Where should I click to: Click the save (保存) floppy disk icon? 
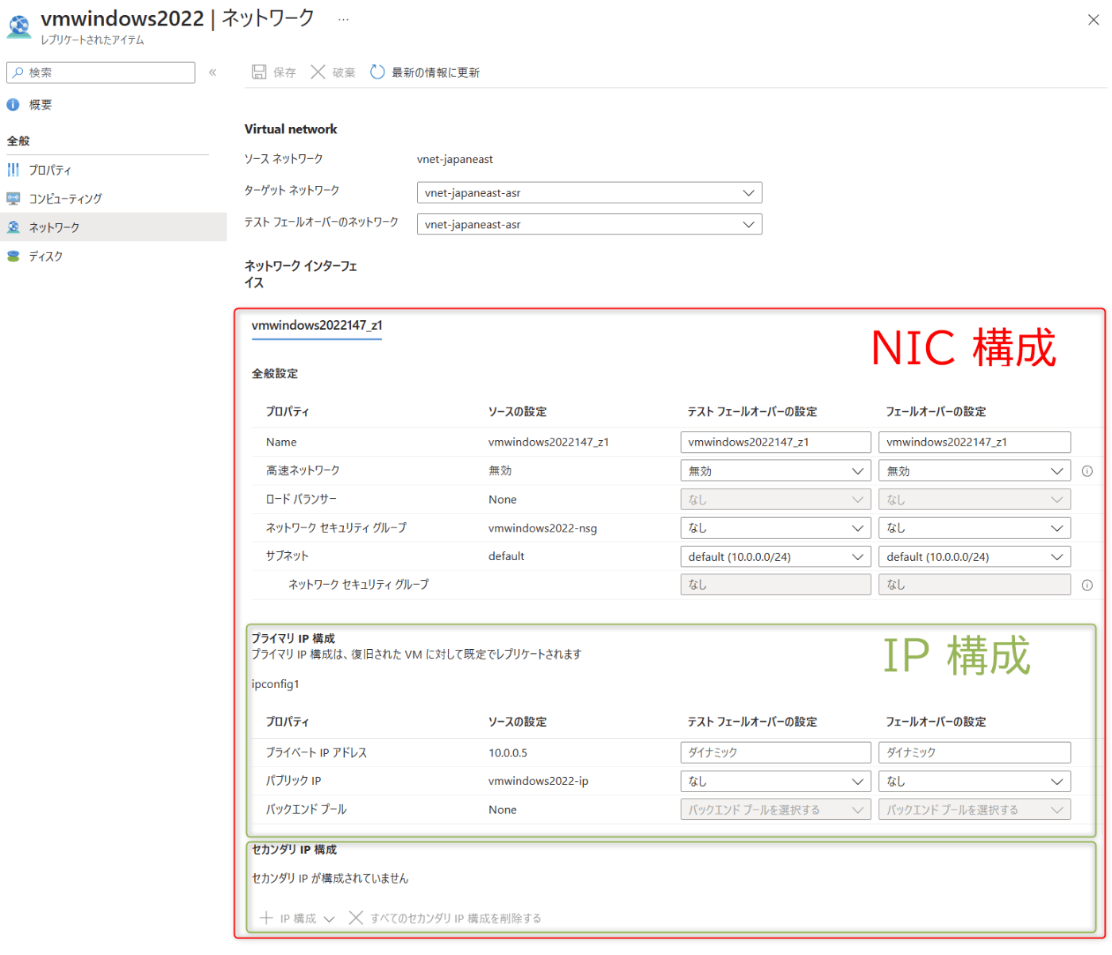coord(259,72)
